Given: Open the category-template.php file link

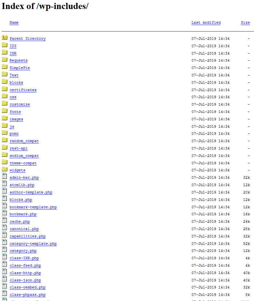Looking at the screenshot, I should (33, 244).
